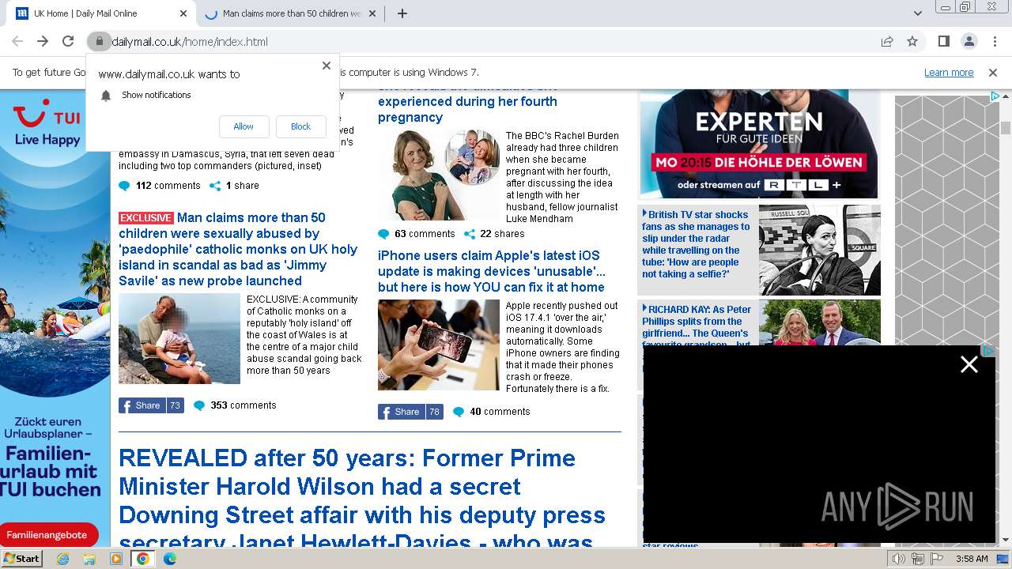
Task: Open the Die Höhle der Löwen RTL ad
Action: 759,144
